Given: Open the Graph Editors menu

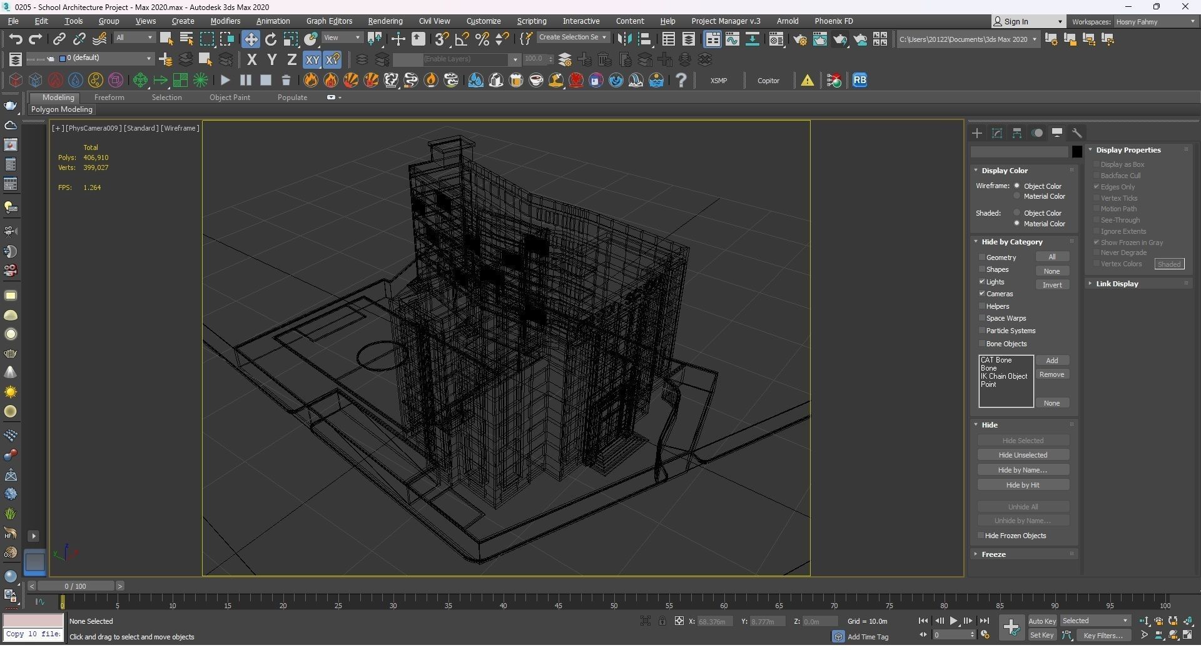Looking at the screenshot, I should [329, 21].
